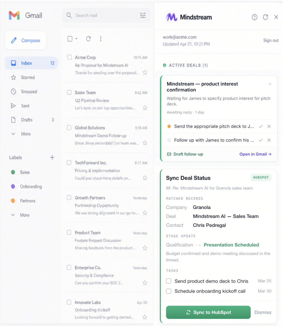The width and height of the screenshot is (283, 326).
Task: Click the orange Partners label dot
Action: [13, 201]
